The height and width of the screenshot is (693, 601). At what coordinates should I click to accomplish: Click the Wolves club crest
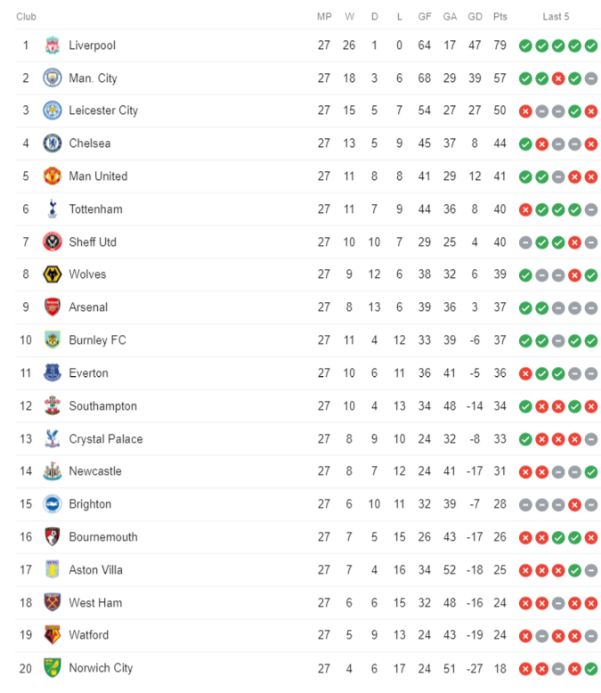53,274
